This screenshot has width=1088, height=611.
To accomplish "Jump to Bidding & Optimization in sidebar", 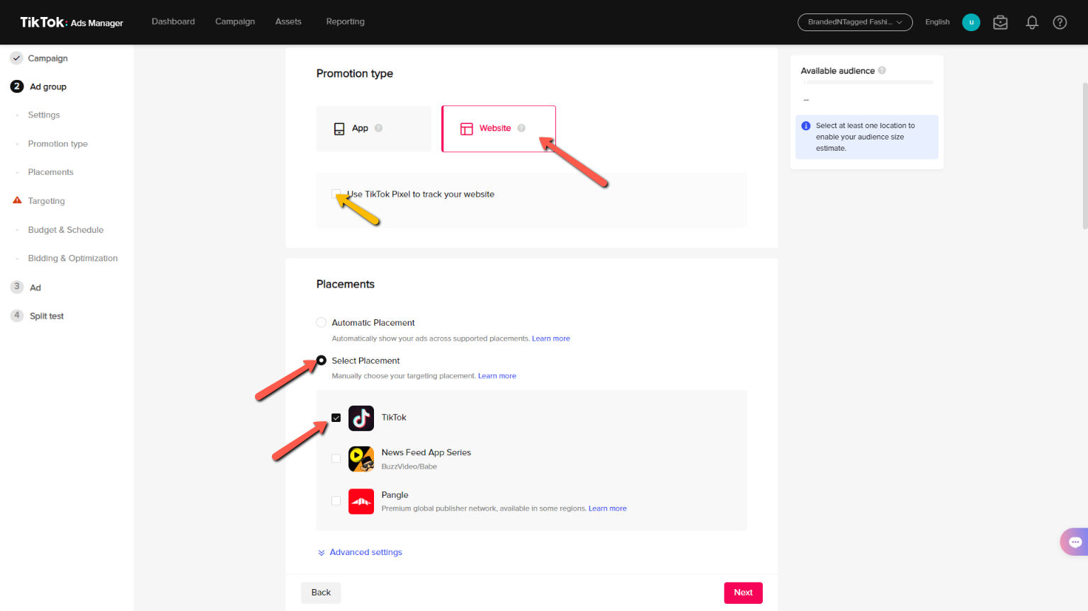I will (73, 258).
